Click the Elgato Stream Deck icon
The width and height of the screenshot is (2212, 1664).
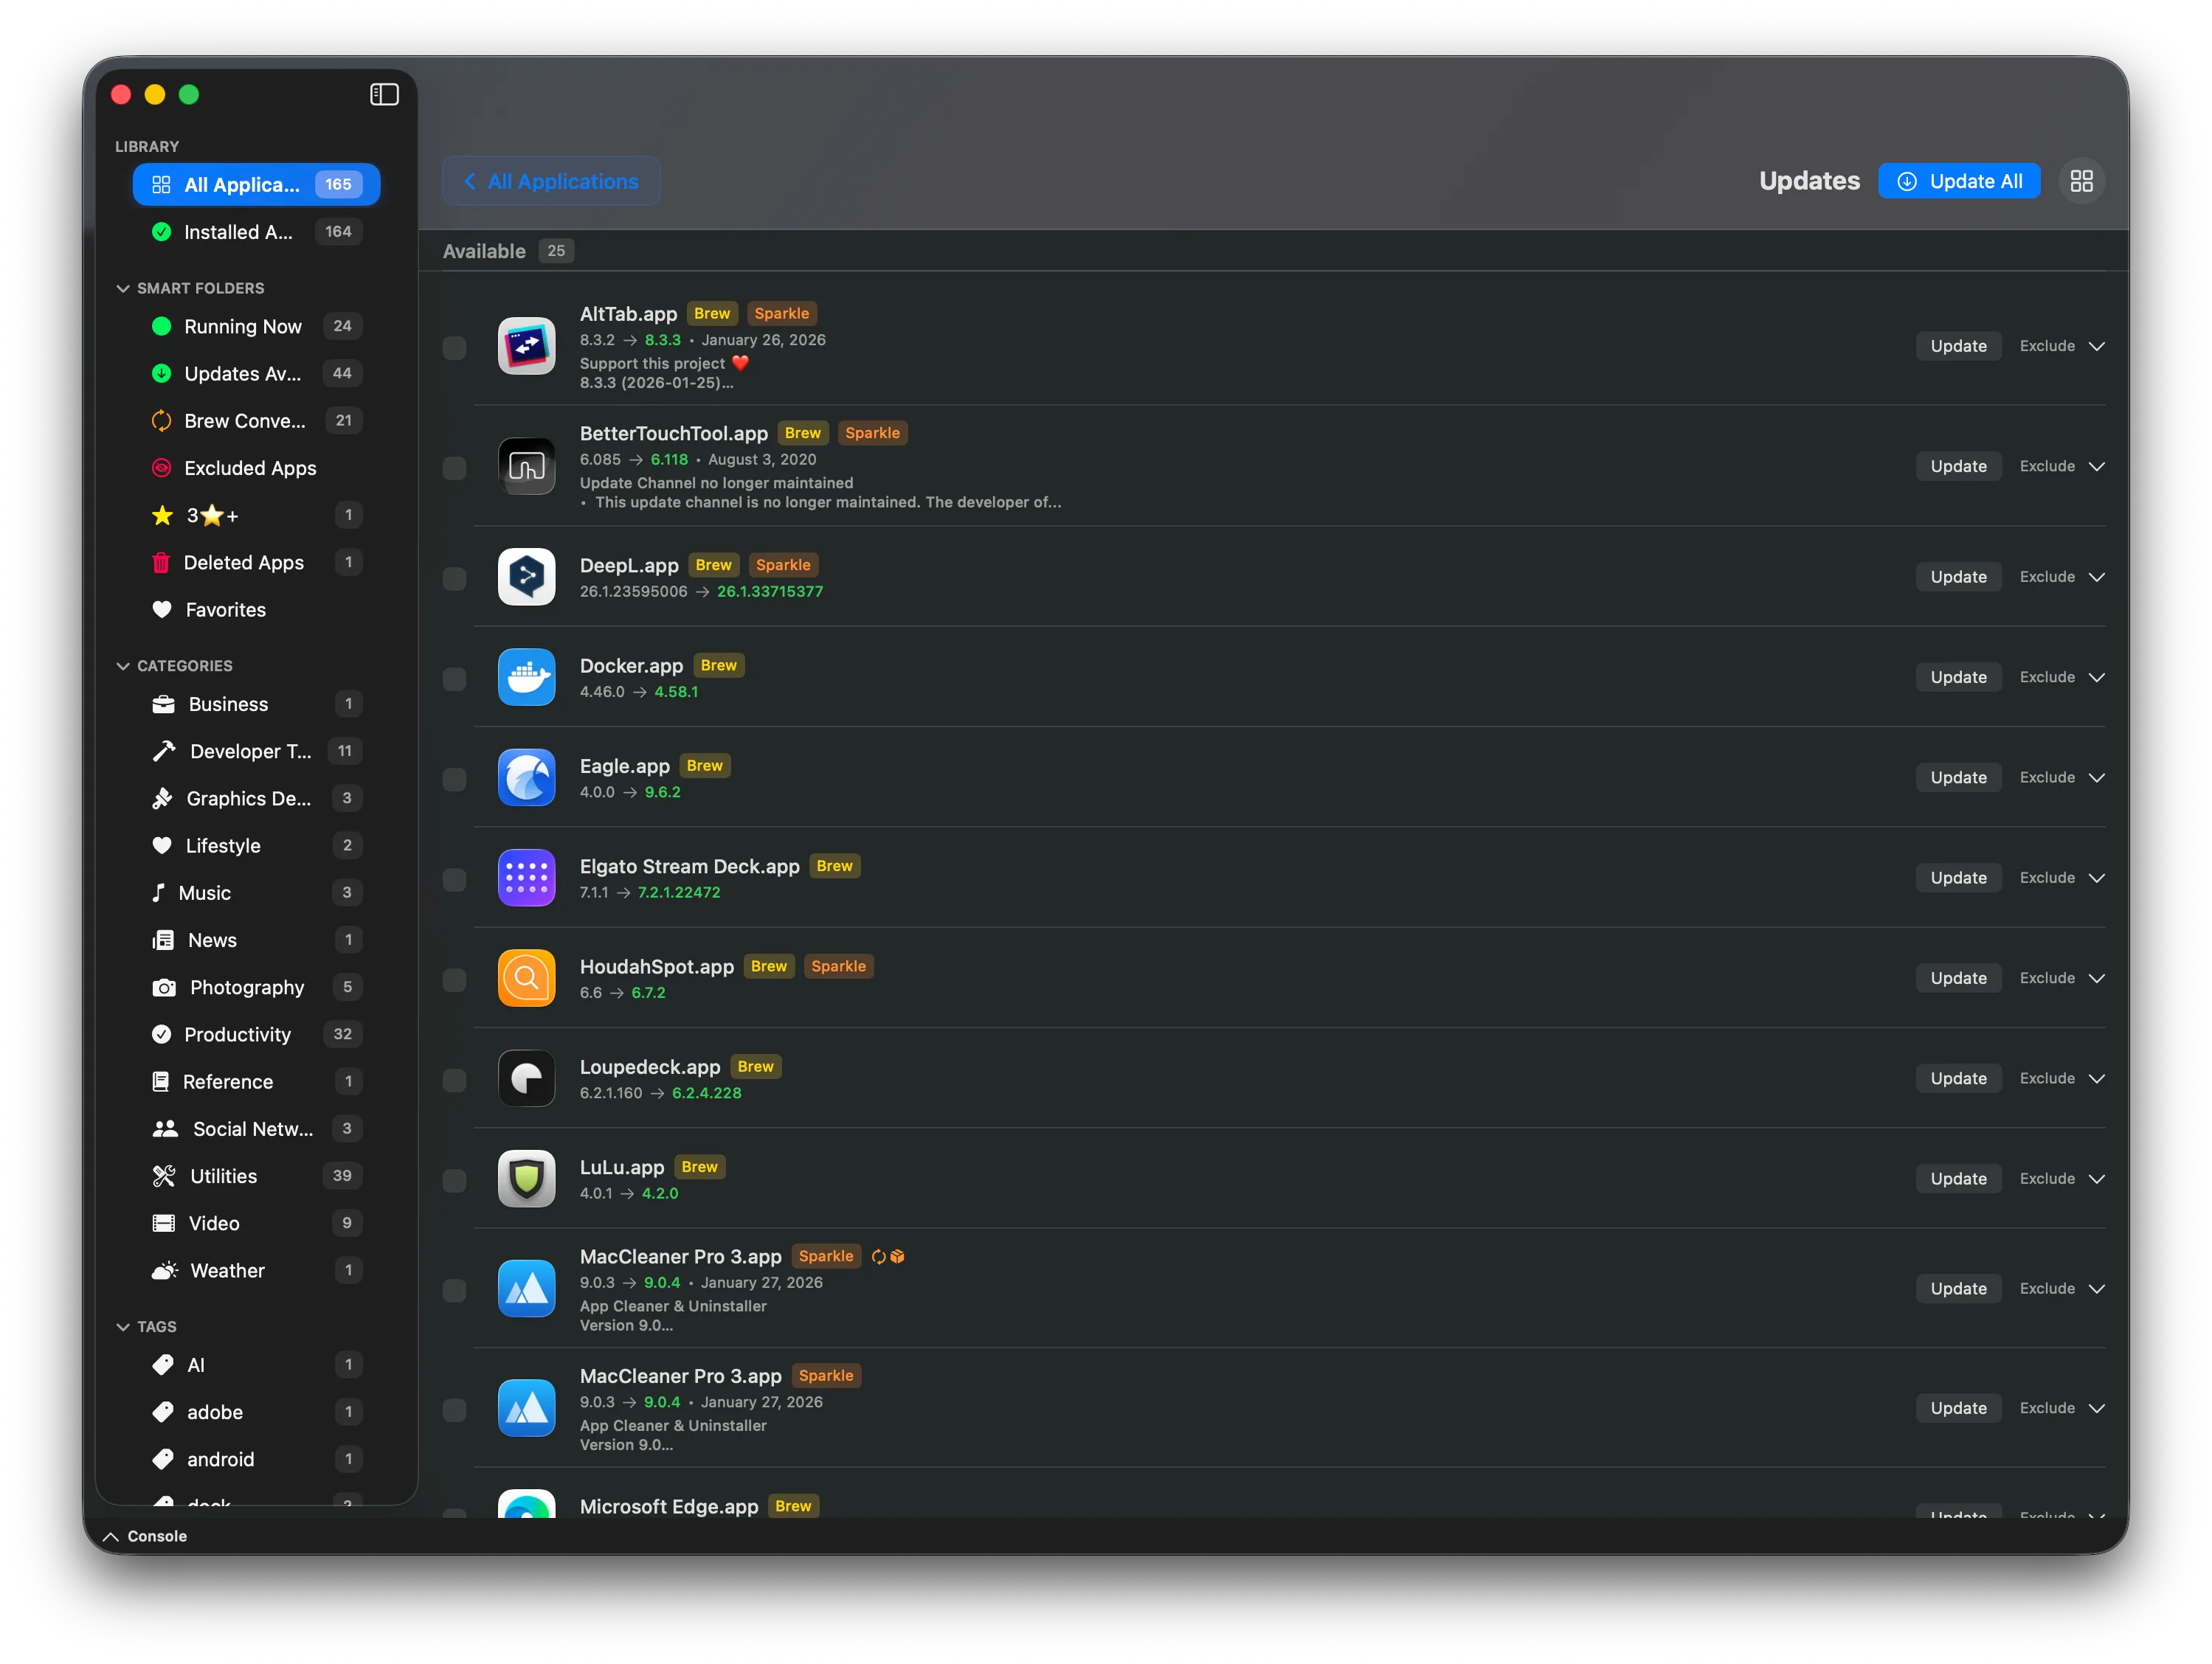527,878
